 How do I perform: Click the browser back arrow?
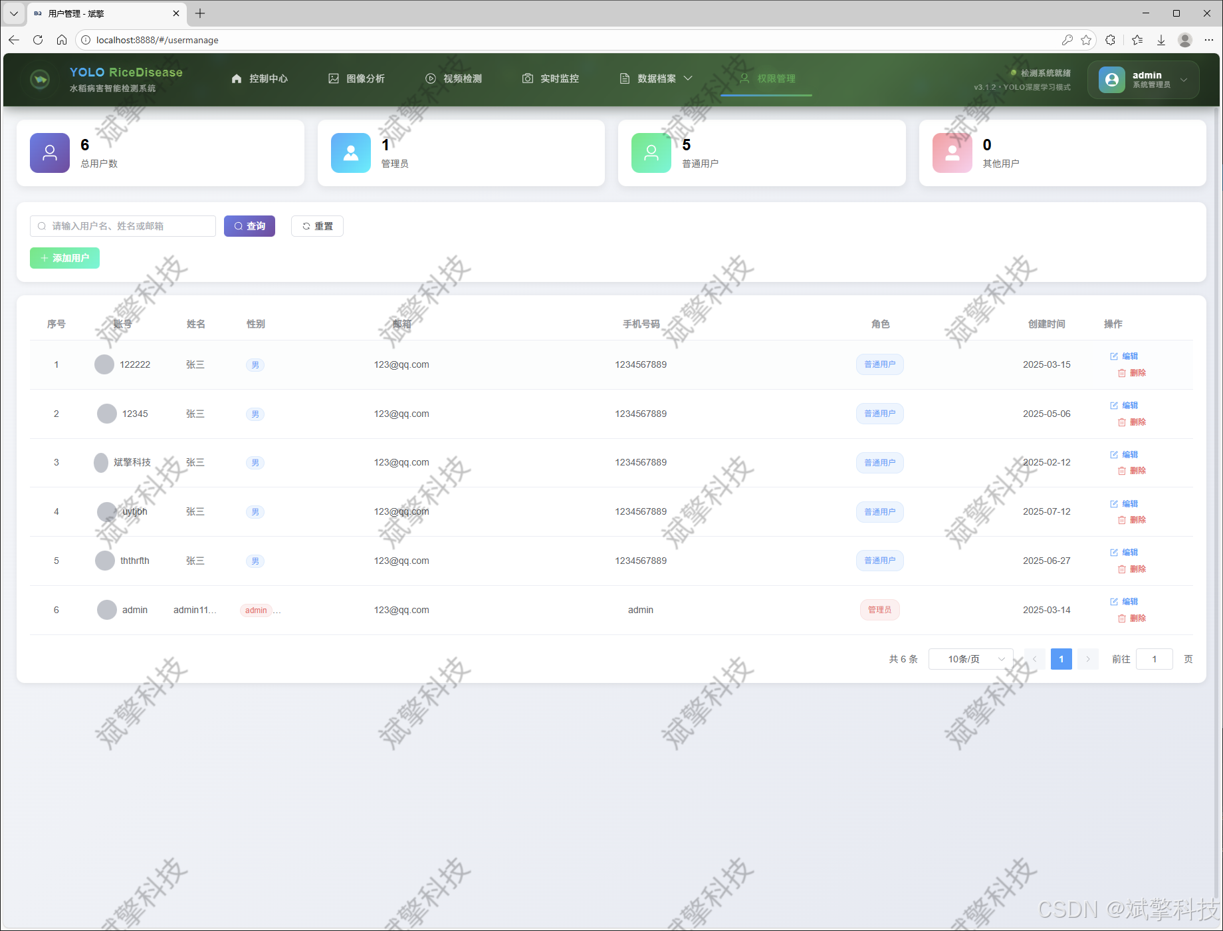pos(14,40)
